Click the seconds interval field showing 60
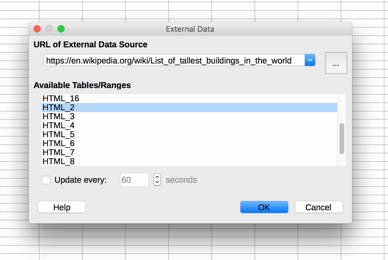The image size is (388, 260). [134, 180]
